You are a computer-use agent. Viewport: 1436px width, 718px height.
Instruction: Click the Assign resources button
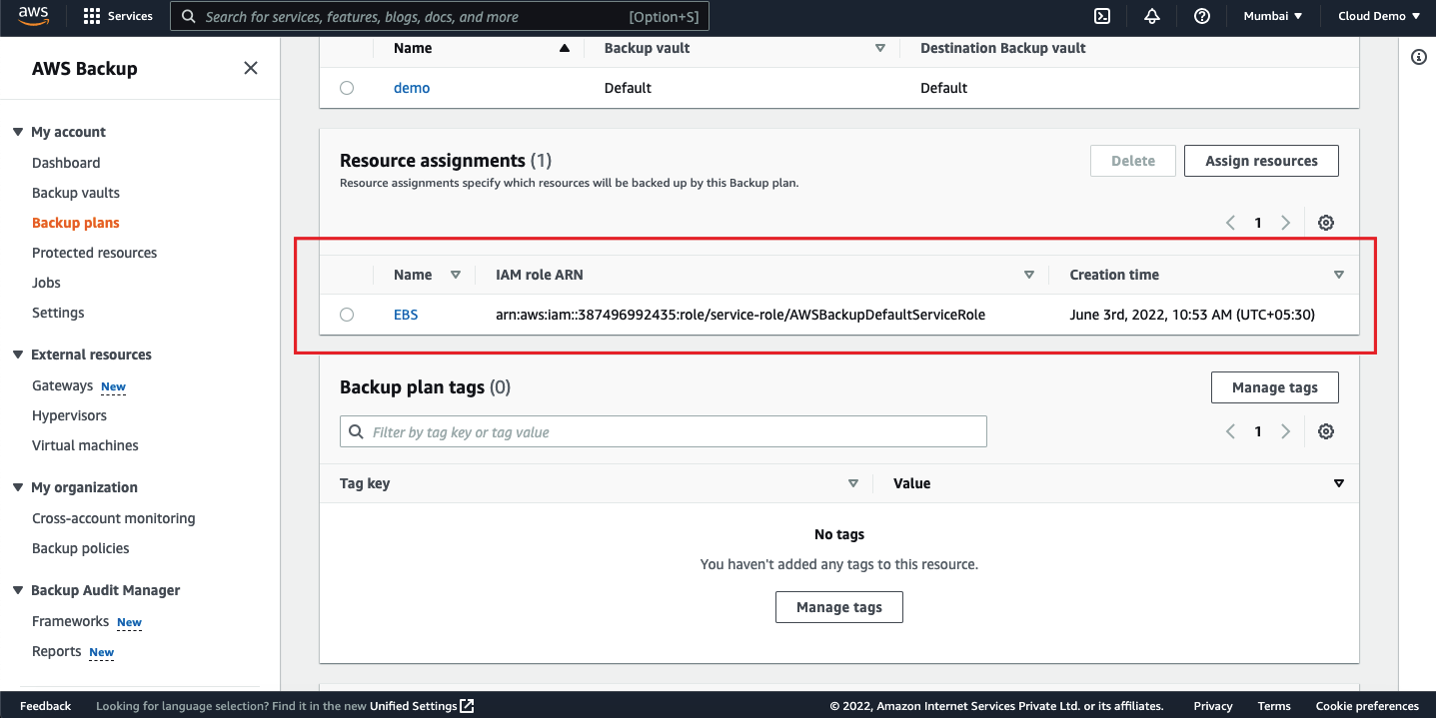1261,161
